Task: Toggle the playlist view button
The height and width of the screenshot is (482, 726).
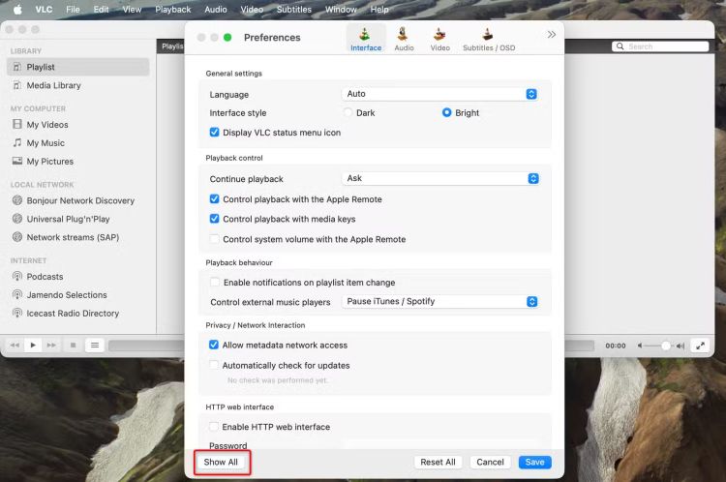Action: coord(94,345)
